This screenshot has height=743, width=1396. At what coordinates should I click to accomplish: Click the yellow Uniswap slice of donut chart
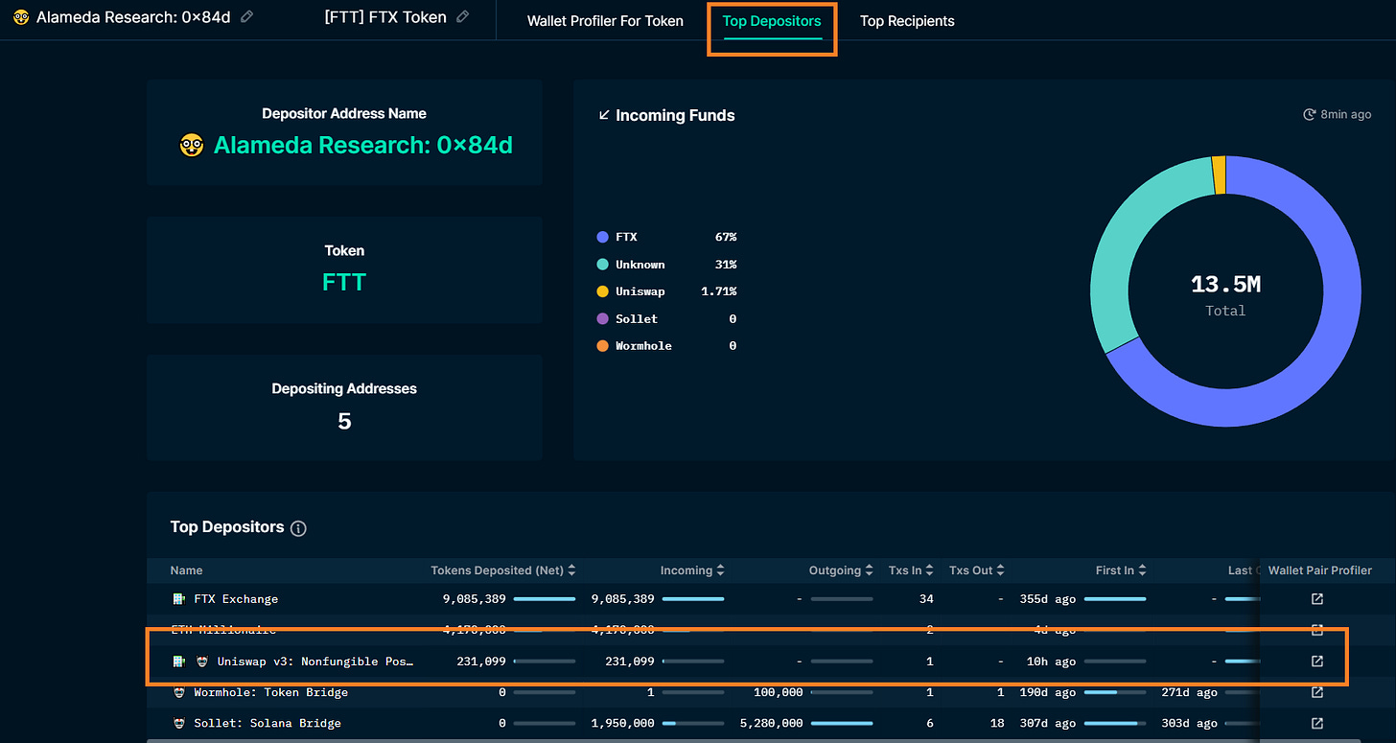tap(1220, 174)
